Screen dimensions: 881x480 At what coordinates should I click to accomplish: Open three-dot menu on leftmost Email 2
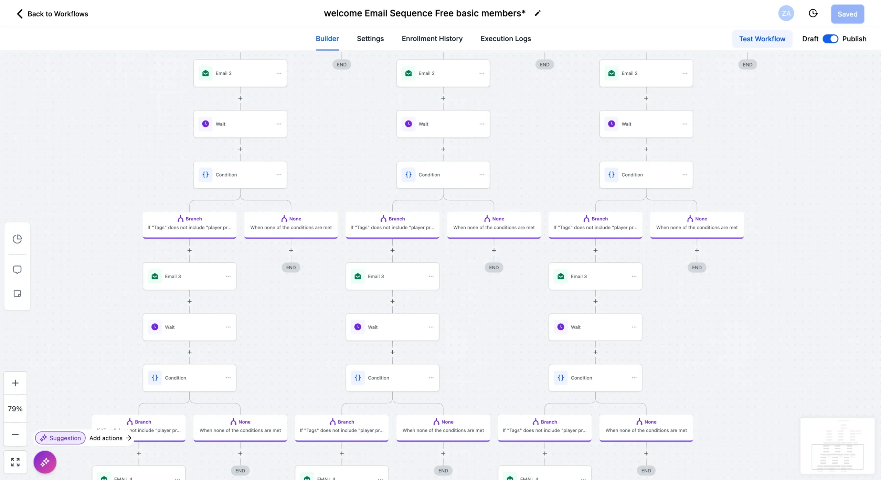point(279,73)
